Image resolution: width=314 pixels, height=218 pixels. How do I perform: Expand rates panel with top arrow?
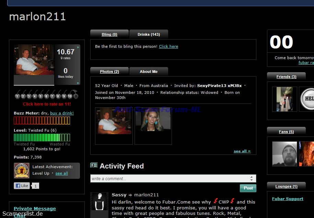coord(78,47)
